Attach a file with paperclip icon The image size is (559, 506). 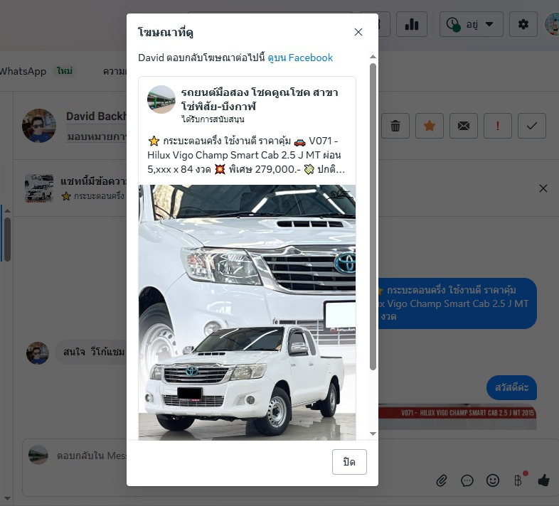[x=442, y=480]
